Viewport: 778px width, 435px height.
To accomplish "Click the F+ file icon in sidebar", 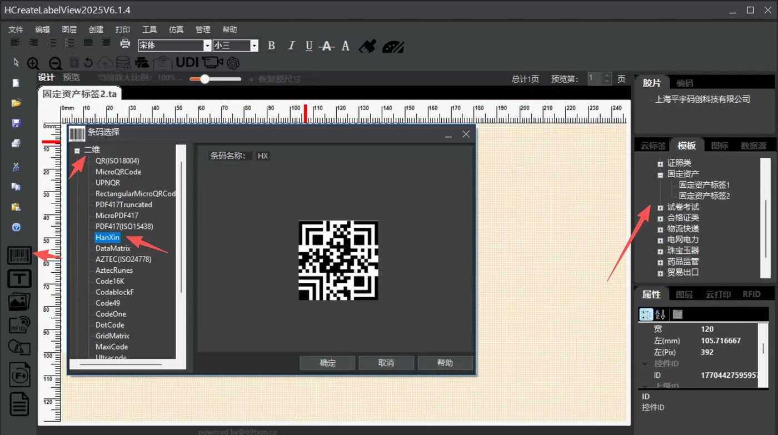I will point(19,376).
